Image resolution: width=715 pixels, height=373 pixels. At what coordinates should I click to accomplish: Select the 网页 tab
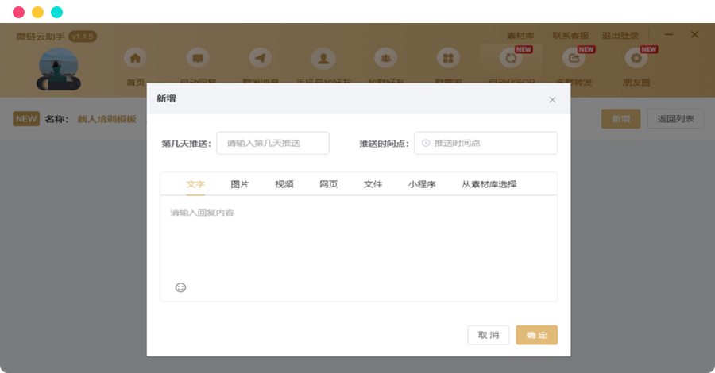(329, 184)
